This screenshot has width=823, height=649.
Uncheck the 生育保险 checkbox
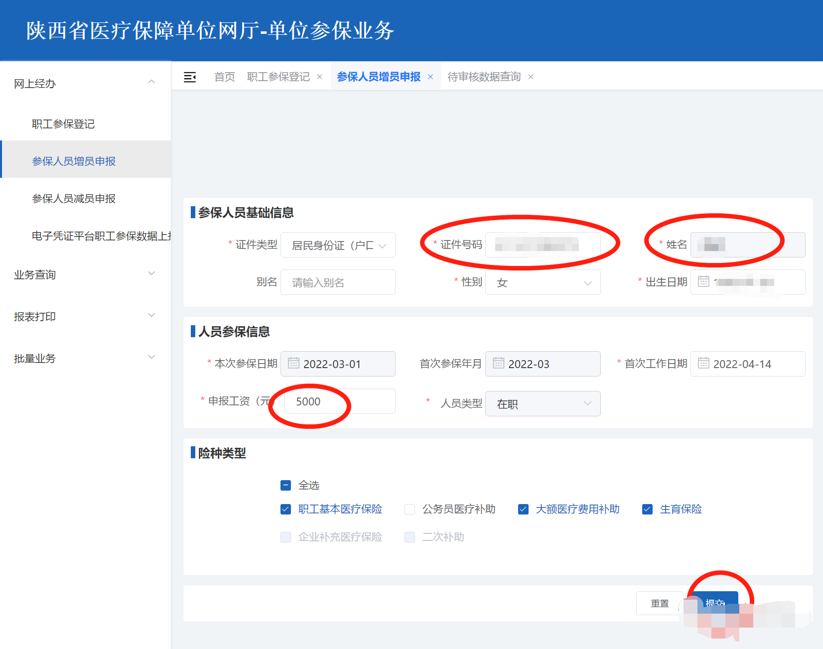[x=648, y=509]
